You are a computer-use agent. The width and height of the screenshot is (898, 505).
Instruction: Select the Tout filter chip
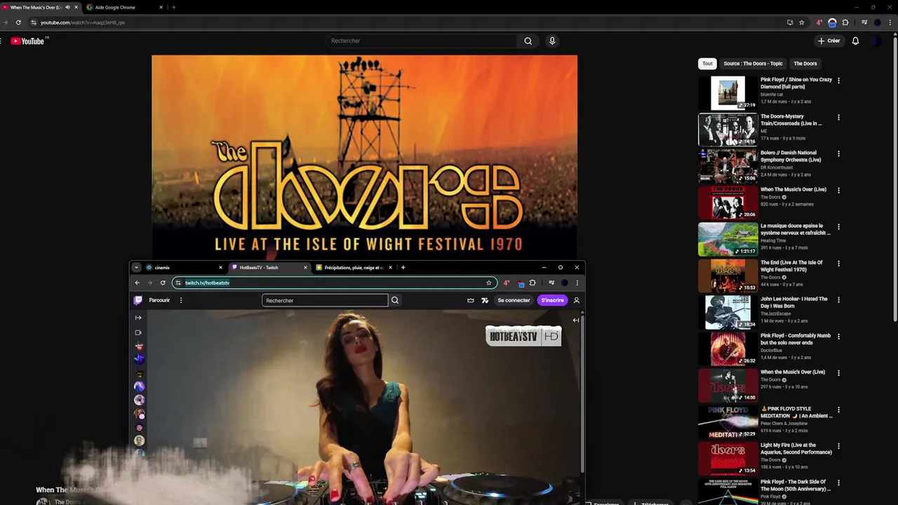click(x=707, y=64)
